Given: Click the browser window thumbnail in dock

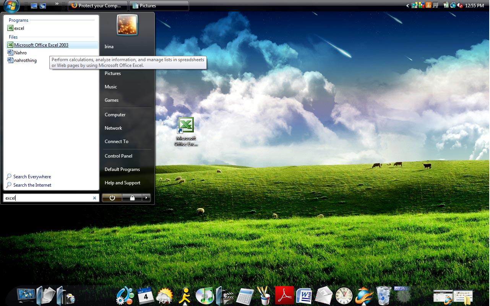Looking at the screenshot, I should click(x=443, y=297).
